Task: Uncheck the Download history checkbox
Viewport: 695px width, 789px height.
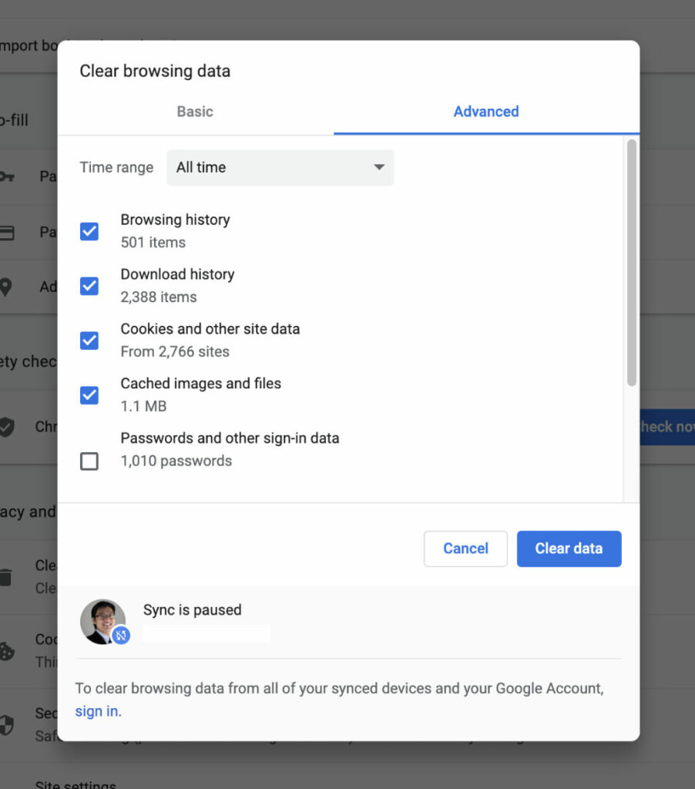Action: [x=89, y=286]
